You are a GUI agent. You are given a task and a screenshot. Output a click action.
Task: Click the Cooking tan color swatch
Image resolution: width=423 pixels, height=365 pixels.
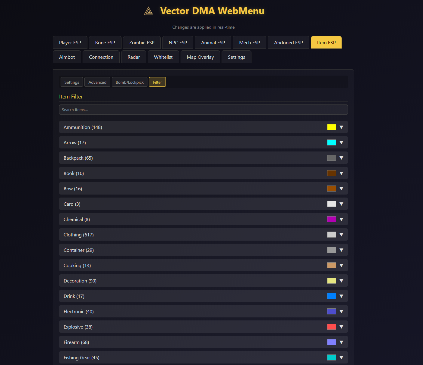click(x=331, y=265)
